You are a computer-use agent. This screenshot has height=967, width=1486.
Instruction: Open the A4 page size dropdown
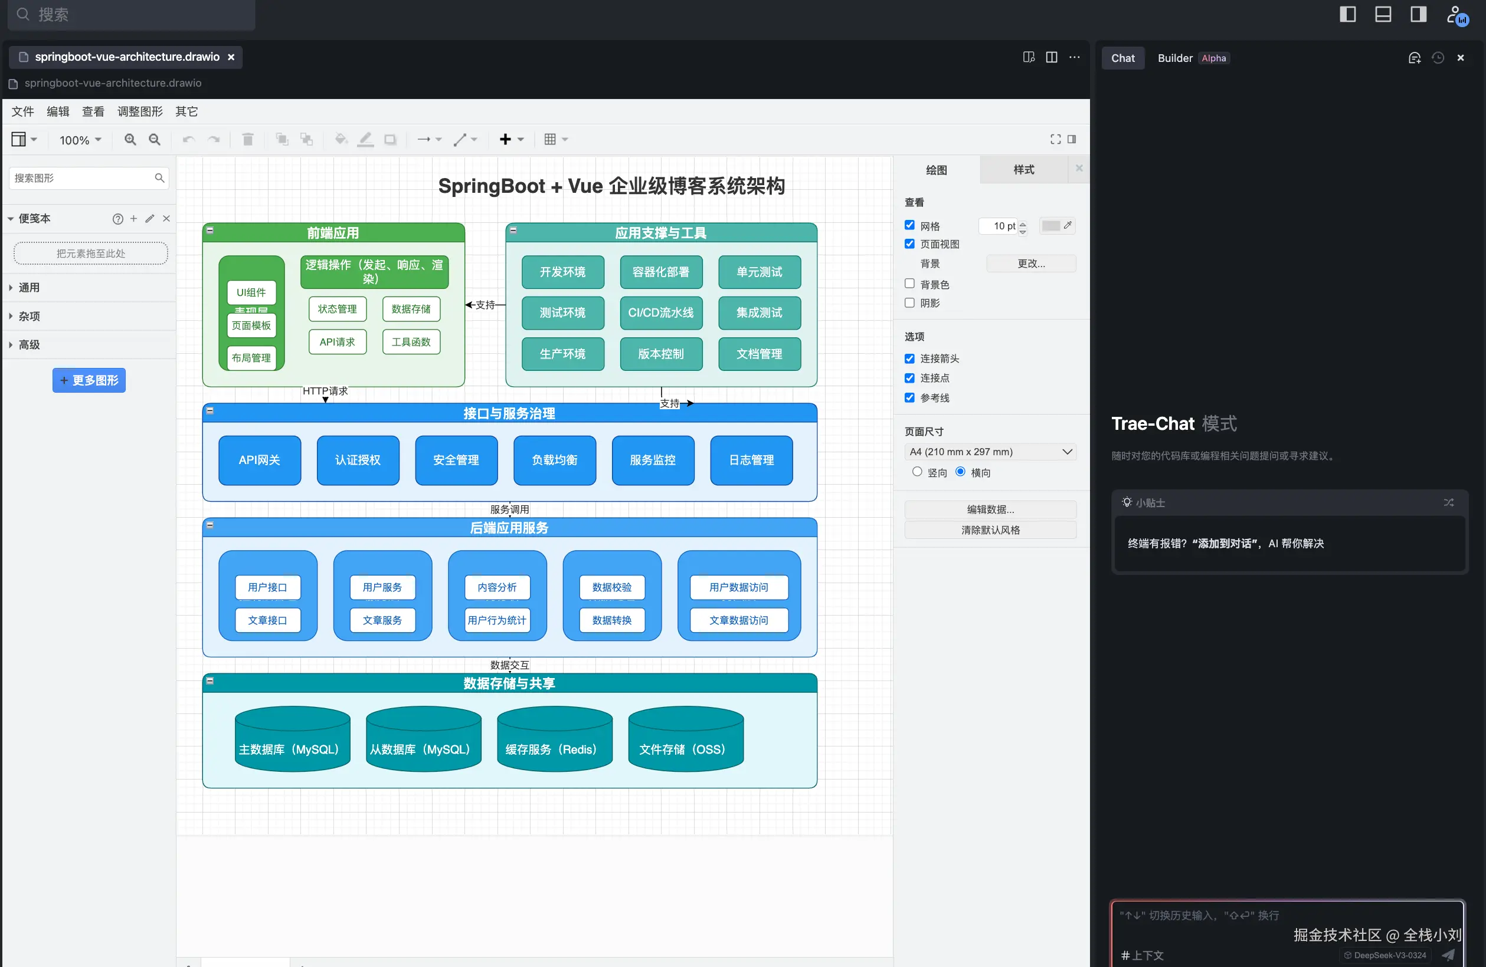(990, 452)
